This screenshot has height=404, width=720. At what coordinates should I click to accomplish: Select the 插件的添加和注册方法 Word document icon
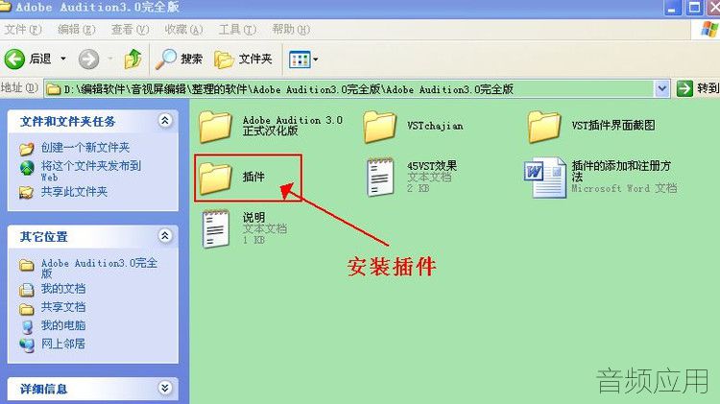pyautogui.click(x=545, y=178)
